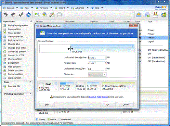This screenshot has height=126, width=170.
Task: Open the EASEUS Todo Backup link
Action: tap(98, 97)
